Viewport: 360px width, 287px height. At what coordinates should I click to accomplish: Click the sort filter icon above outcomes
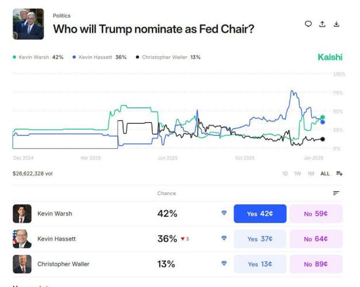336,193
